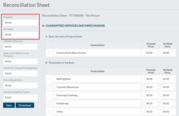Click the Preneed total input field
This screenshot has width=179, height=116.
21,23
